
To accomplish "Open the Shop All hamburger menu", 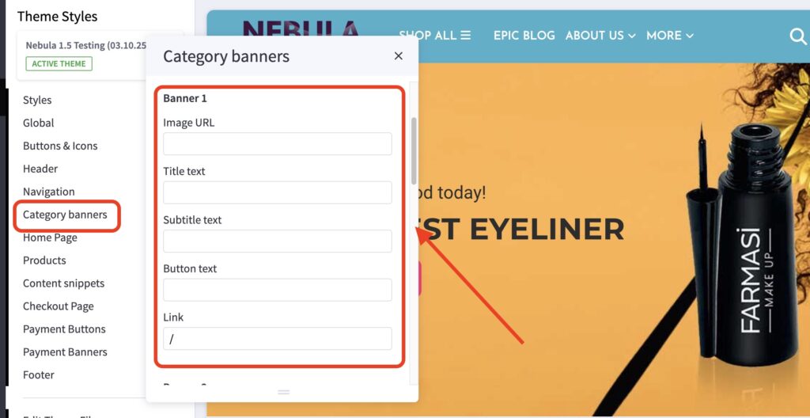I will tap(434, 36).
